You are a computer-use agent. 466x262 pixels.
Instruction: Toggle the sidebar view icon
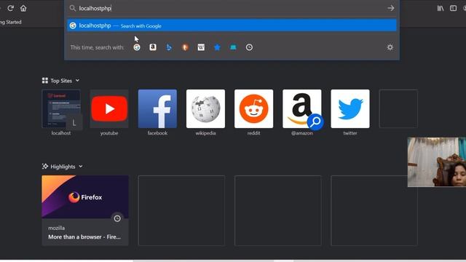[453, 8]
